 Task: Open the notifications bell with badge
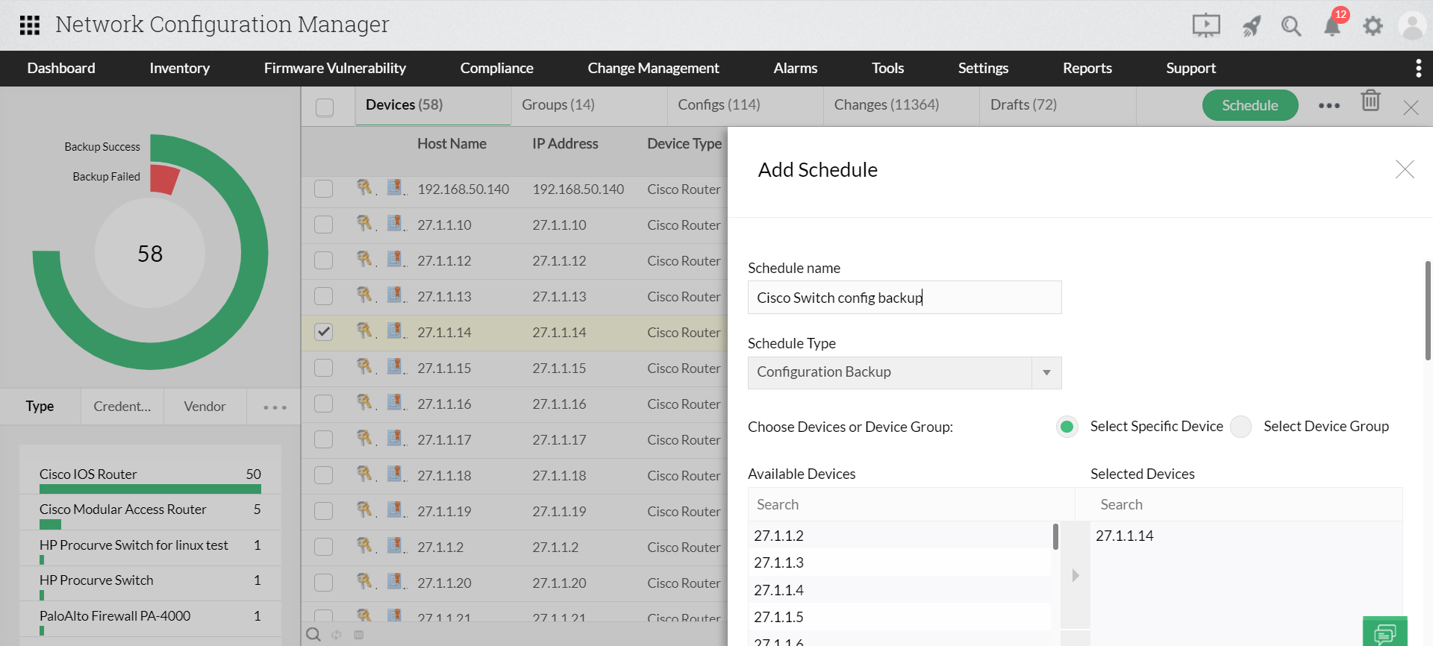click(x=1332, y=26)
